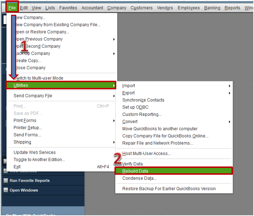This screenshot has width=254, height=216.
Task: Choose Update Web Services
Action: point(35,152)
